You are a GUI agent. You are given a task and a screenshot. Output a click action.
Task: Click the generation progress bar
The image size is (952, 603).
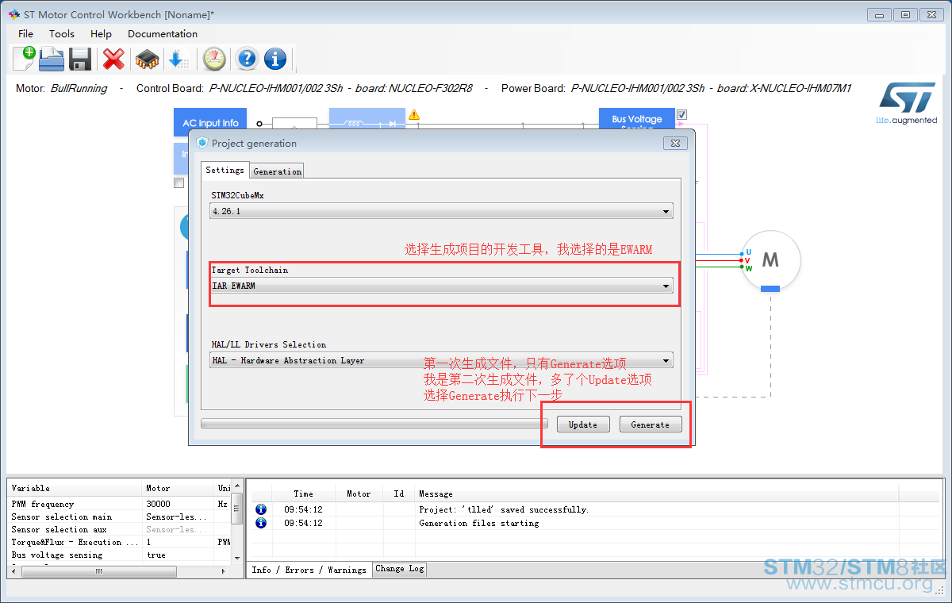coord(374,424)
